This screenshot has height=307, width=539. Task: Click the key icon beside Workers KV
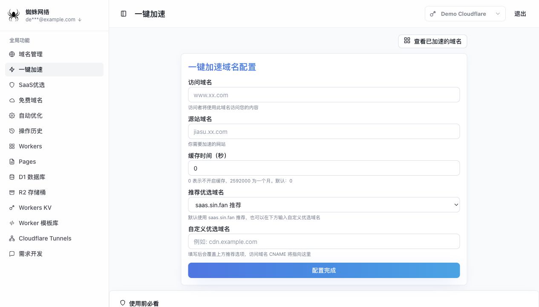coord(12,208)
